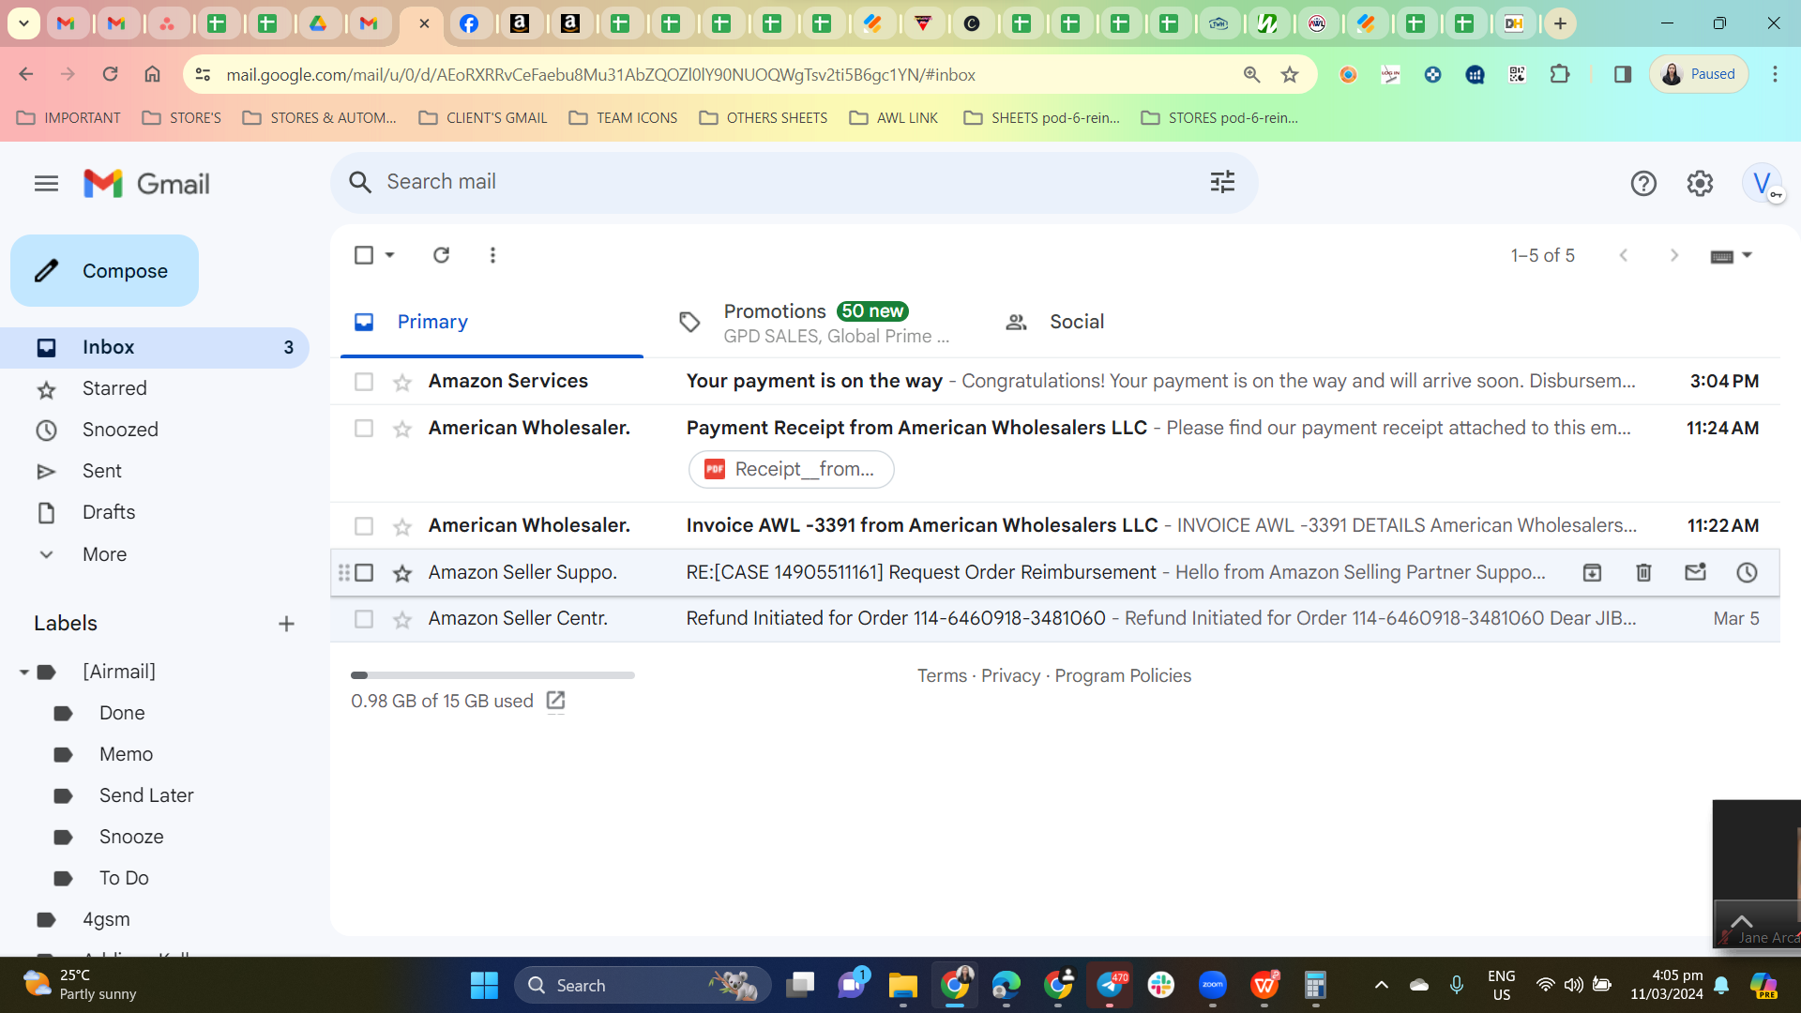The width and height of the screenshot is (1801, 1013).
Task: Compose a new email
Action: 104,271
